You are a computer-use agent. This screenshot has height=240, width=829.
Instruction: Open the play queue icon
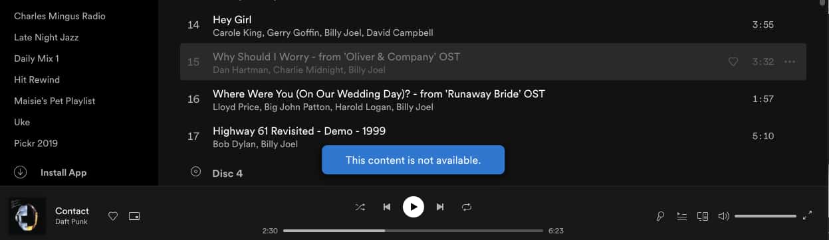(681, 215)
